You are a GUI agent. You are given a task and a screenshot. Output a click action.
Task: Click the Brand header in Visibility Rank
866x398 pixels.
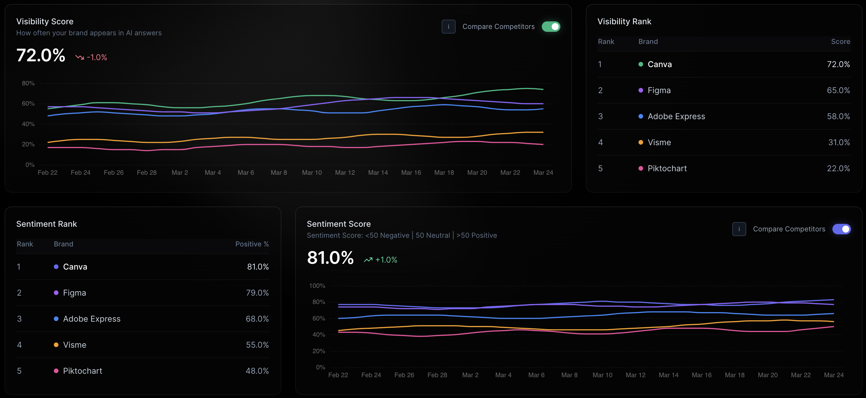tap(648, 42)
